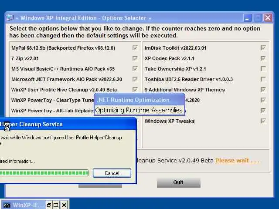Image resolution: width=279 pixels, height=209 pixels.
Task: Toggle 9 Additional Windows XP Themes checkbox
Action: [263, 90]
